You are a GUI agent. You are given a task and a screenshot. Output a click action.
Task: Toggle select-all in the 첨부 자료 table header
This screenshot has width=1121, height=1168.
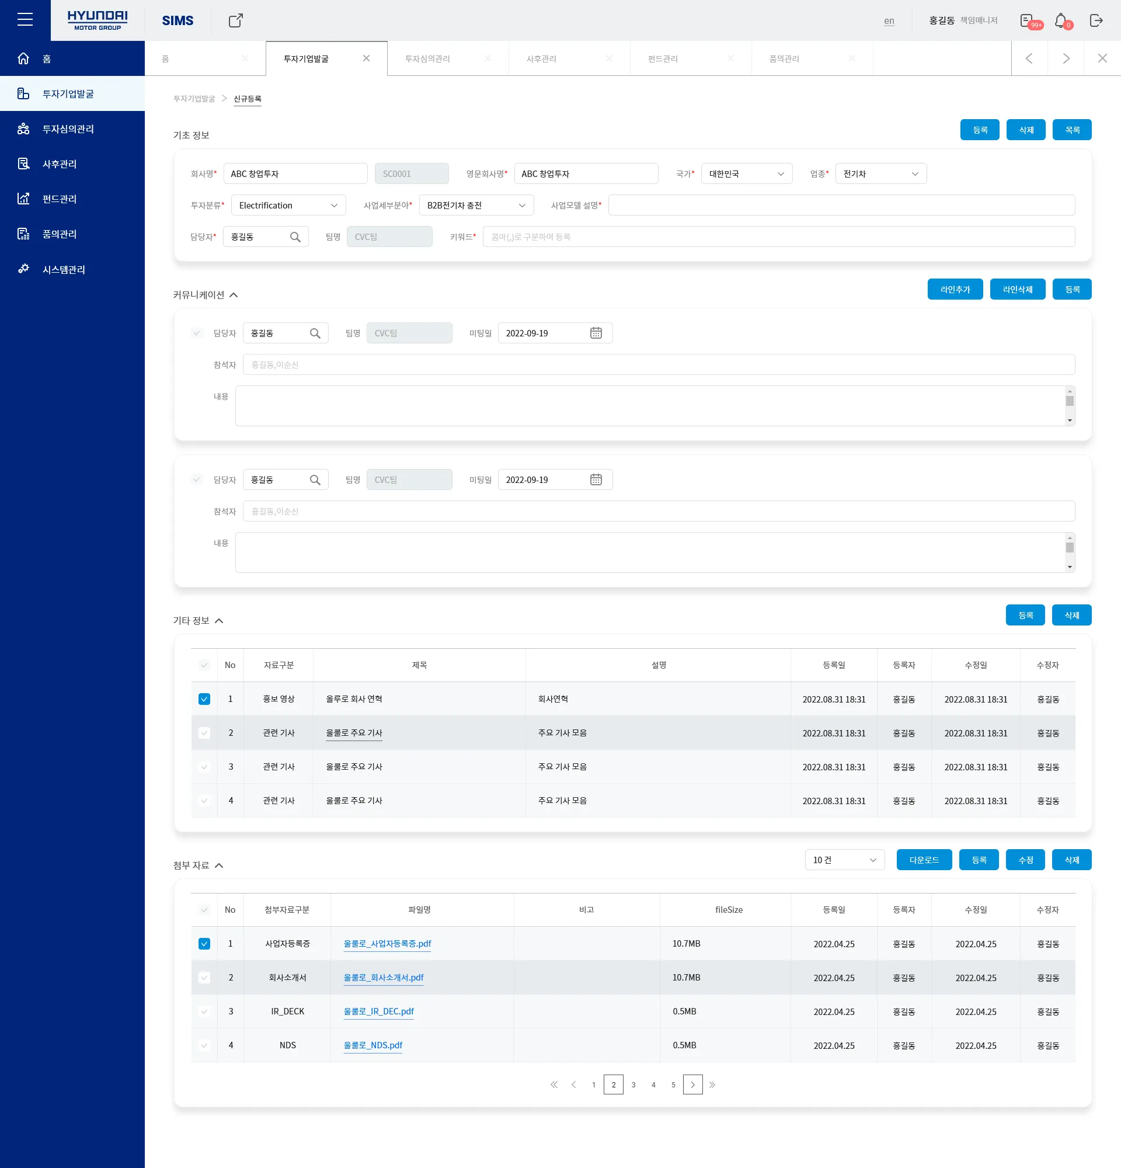coord(204,910)
